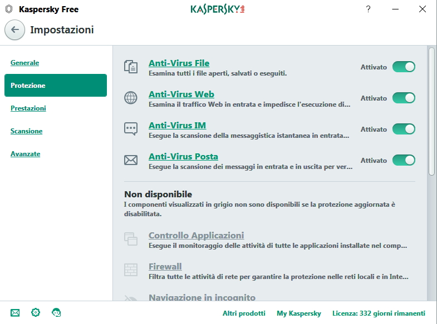Image resolution: width=437 pixels, height=324 pixels.
Task: Click the vertical scrollbar thumb
Action: coord(431,112)
